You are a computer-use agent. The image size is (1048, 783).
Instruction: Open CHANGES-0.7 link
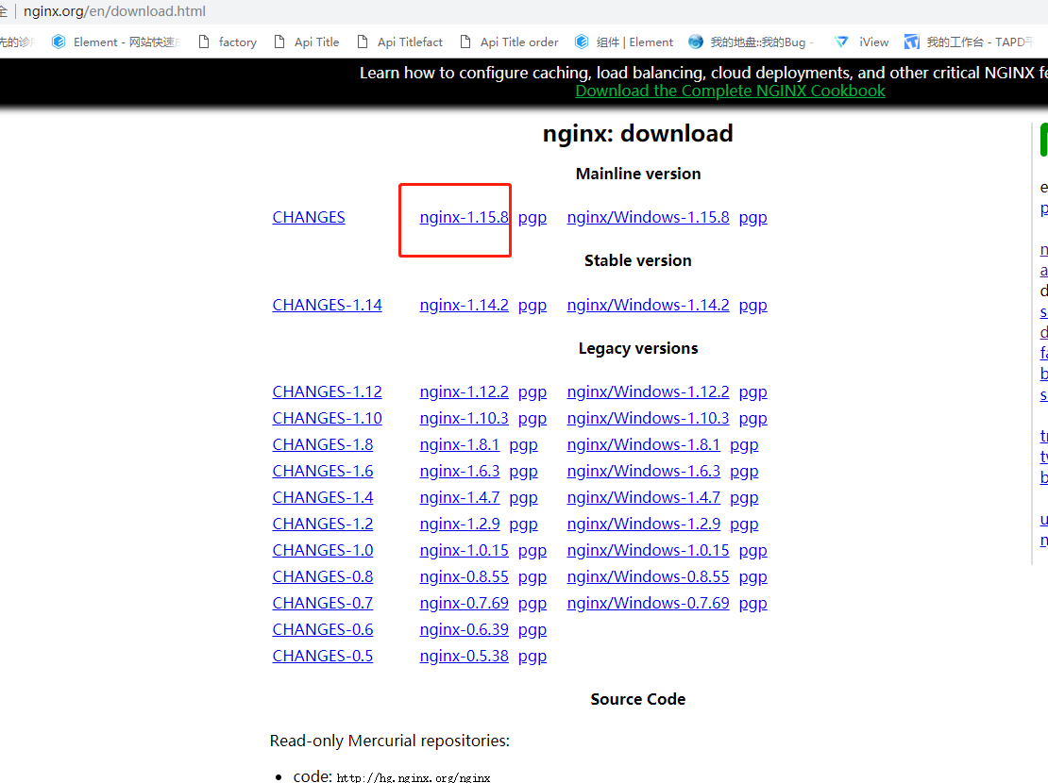pos(323,603)
